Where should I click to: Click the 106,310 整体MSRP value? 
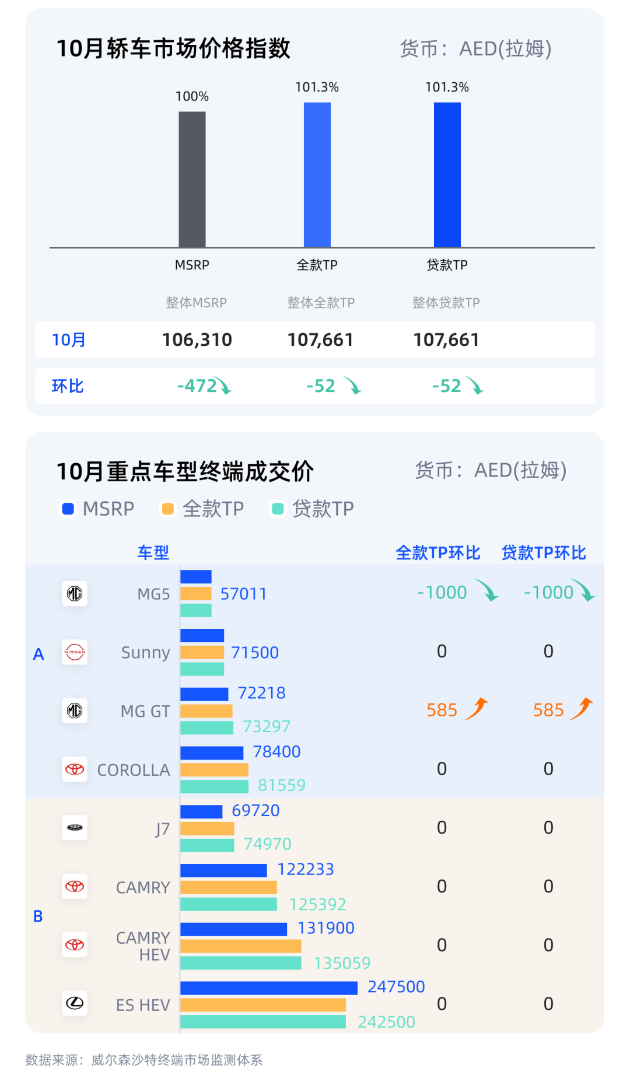tap(197, 339)
